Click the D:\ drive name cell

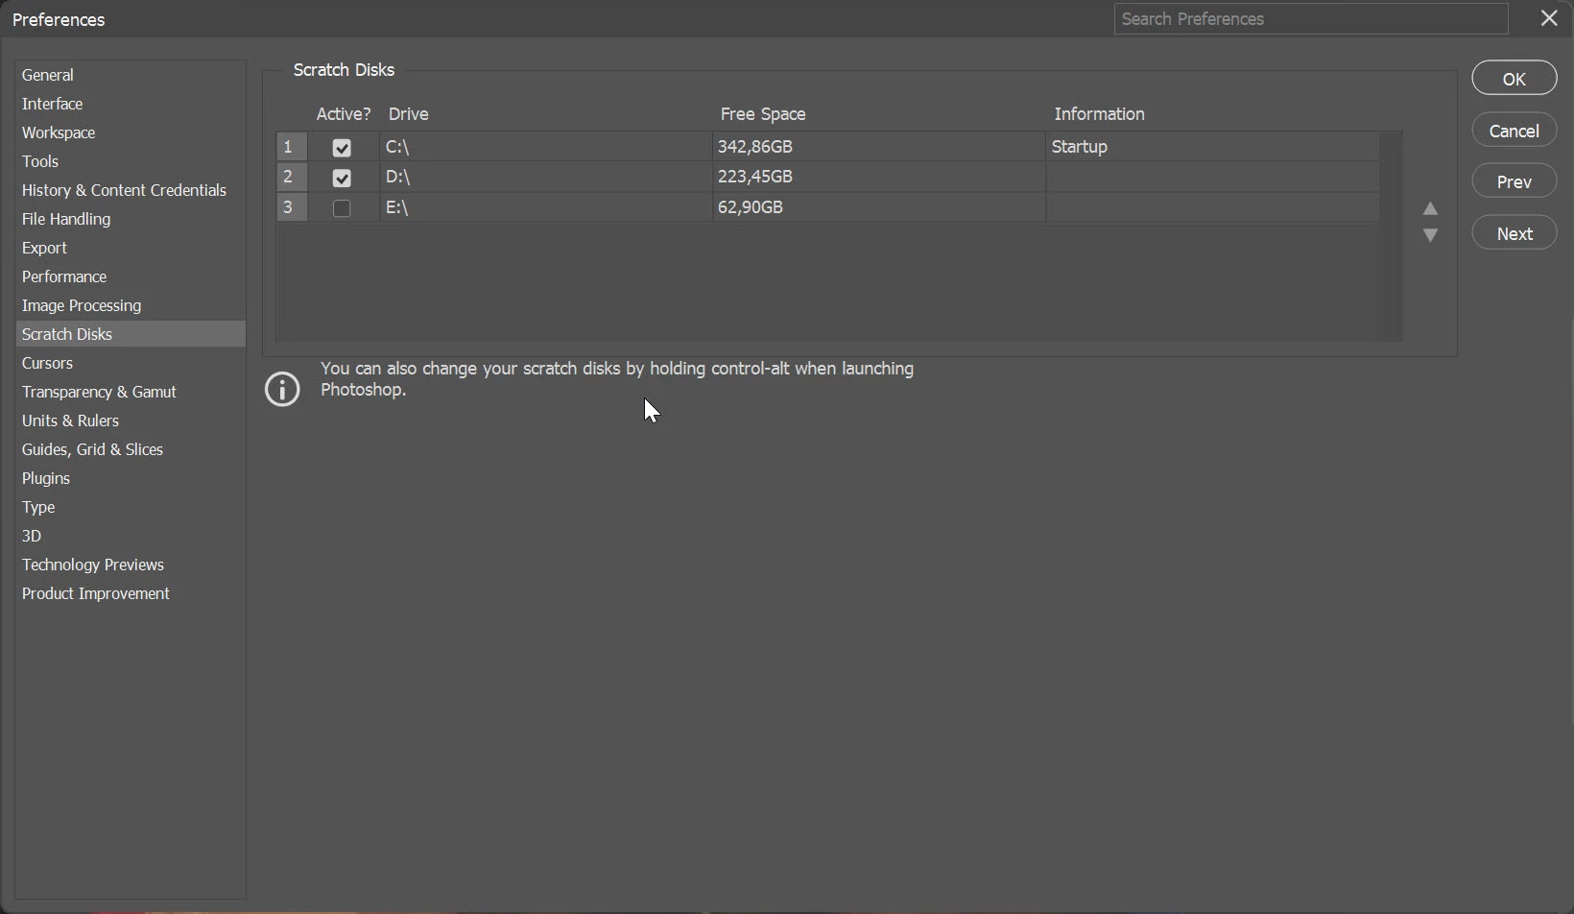tap(545, 177)
